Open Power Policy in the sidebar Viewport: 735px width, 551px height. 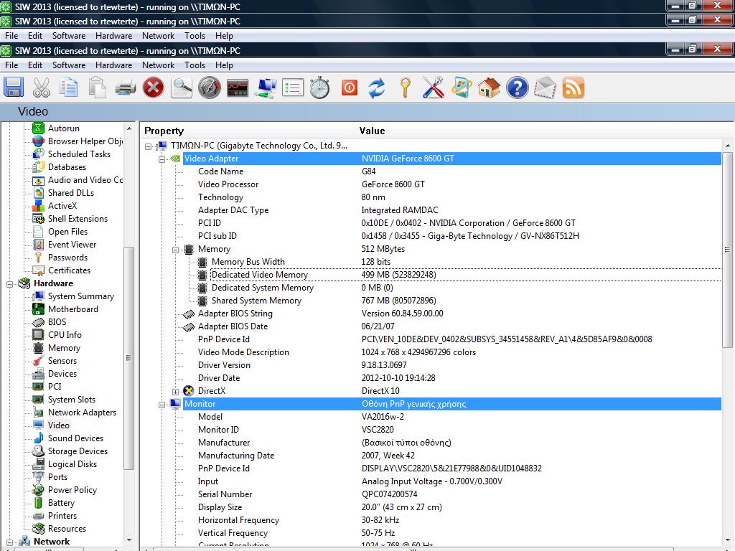click(72, 489)
